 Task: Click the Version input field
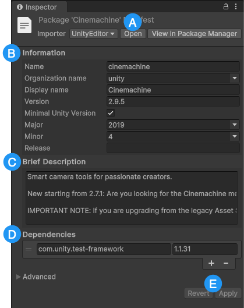tap(173, 101)
